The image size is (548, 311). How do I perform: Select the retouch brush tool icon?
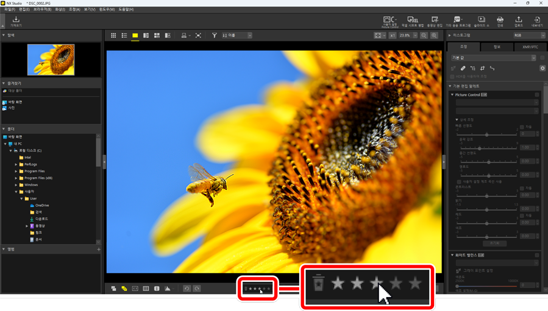tap(463, 68)
